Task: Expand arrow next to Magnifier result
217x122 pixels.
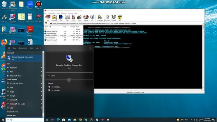Action: [x=41, y=67]
